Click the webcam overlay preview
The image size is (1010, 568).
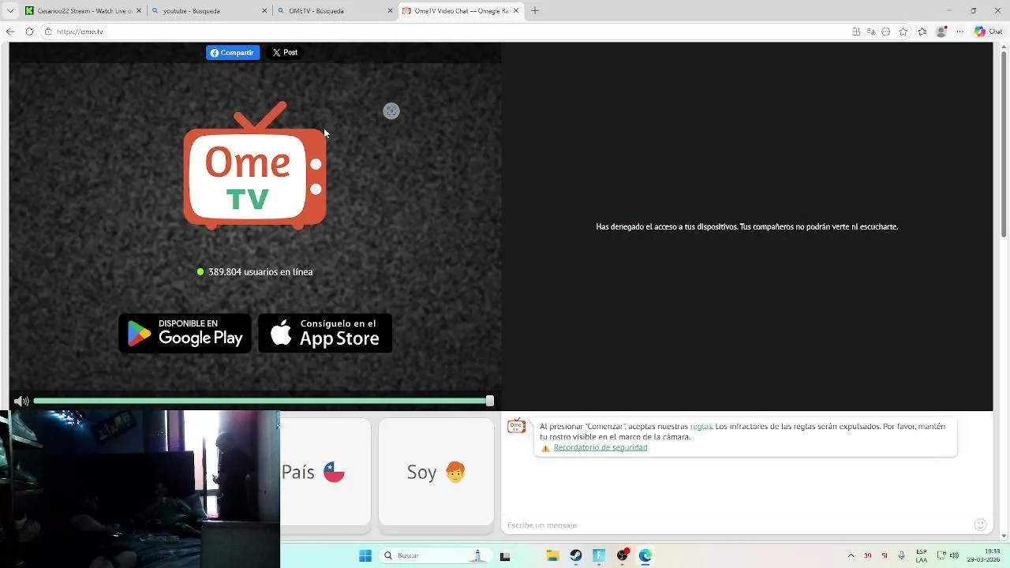(140, 488)
